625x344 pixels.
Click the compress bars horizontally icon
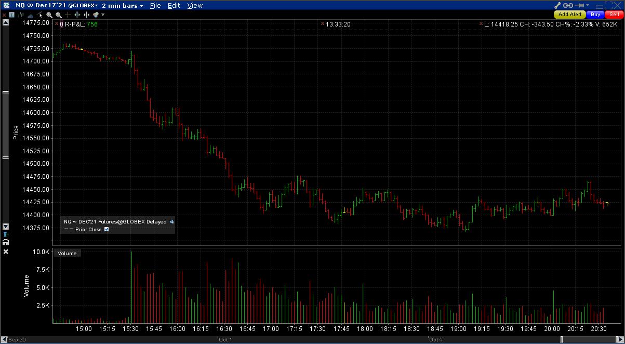tap(87, 15)
